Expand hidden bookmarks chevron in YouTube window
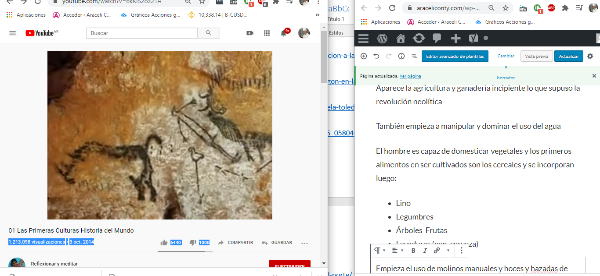600x276 pixels. click(318, 15)
